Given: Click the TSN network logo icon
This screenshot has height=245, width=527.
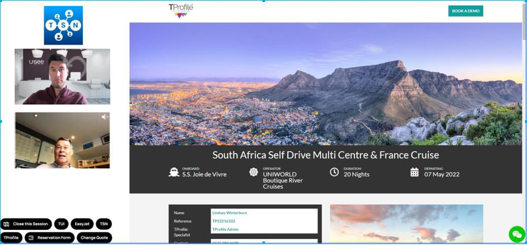Looking at the screenshot, I should click(x=63, y=25).
